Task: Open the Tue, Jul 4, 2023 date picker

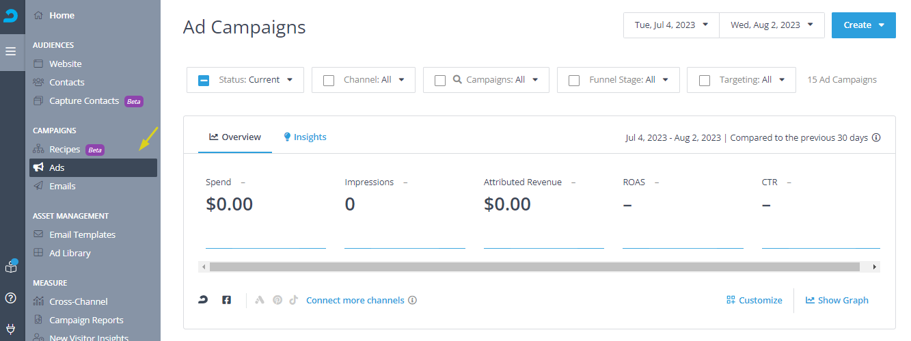Action: click(x=671, y=25)
